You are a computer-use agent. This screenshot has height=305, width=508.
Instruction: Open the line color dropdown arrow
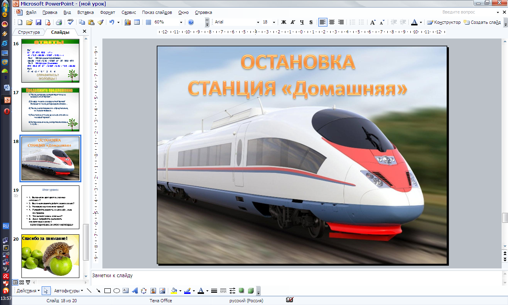coord(194,291)
